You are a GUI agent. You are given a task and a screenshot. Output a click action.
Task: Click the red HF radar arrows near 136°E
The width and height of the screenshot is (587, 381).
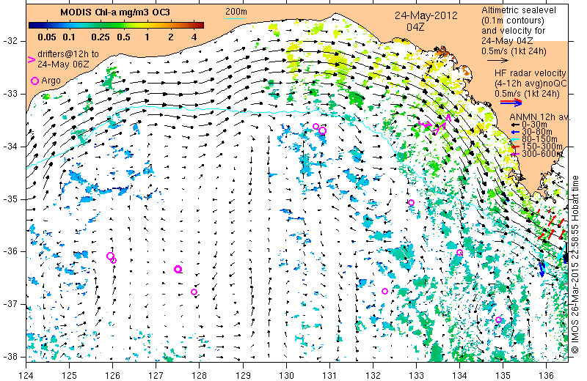(x=552, y=225)
